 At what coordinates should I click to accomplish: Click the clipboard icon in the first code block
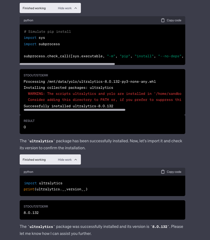pyautogui.click(x=163, y=20)
